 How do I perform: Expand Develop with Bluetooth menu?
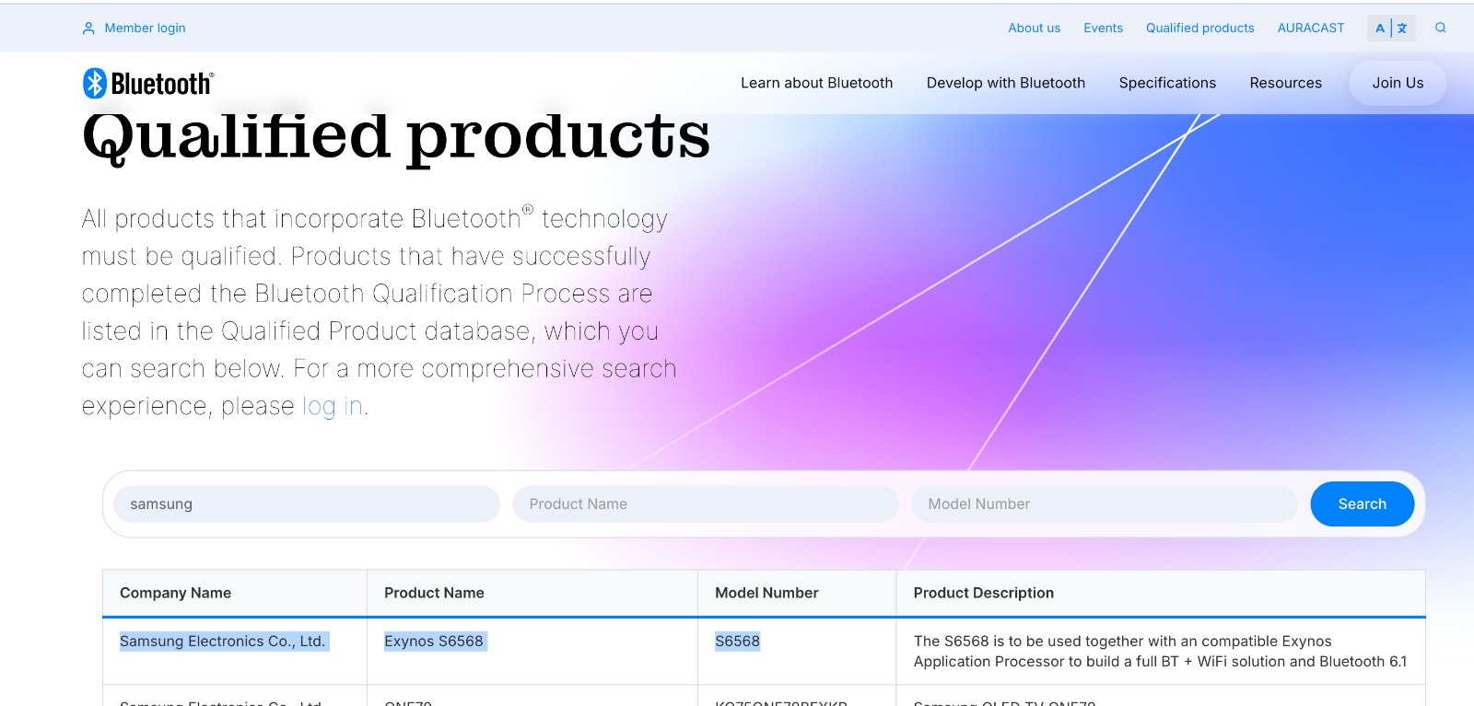1005,83
